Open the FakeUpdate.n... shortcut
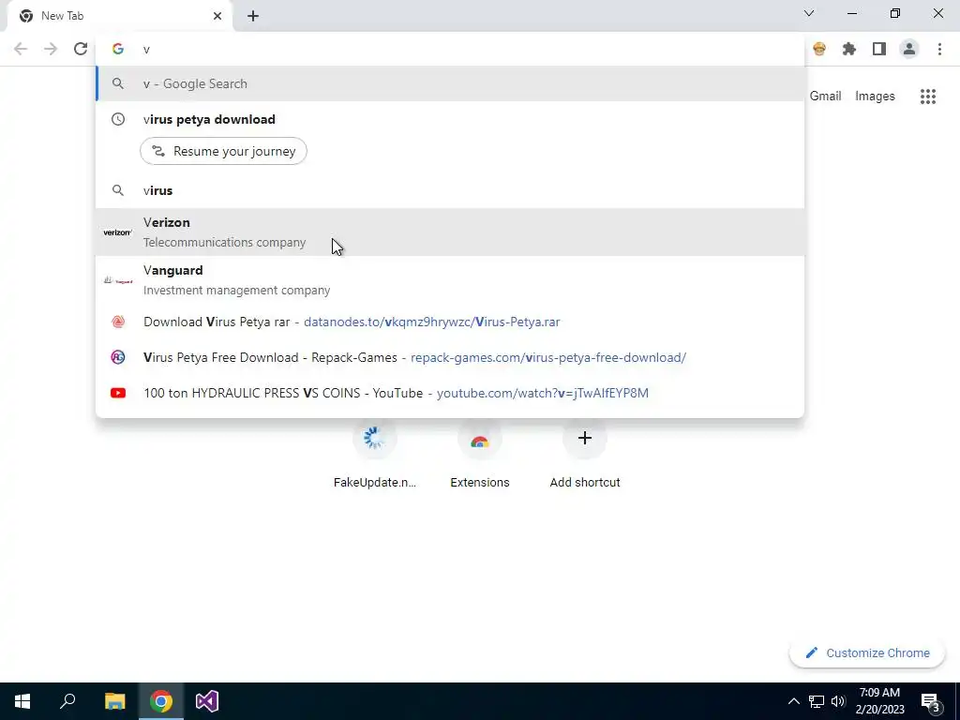This screenshot has width=960, height=720. (375, 457)
